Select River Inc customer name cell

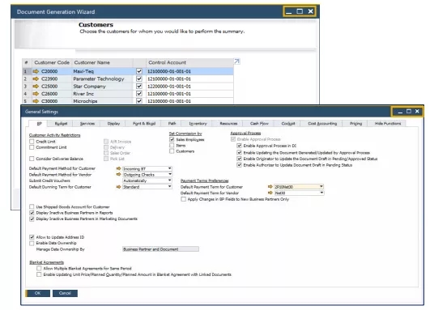102,94
